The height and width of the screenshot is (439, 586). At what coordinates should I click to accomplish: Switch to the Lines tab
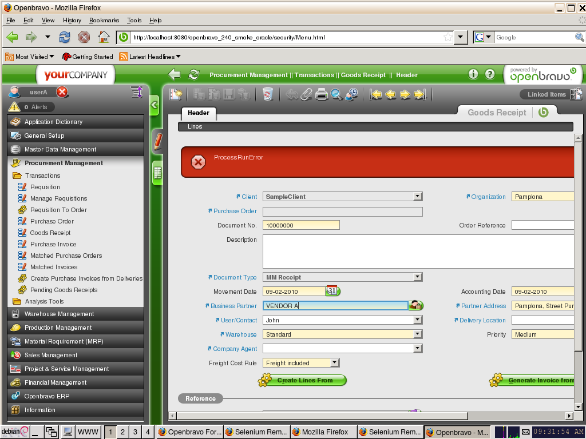[195, 126]
